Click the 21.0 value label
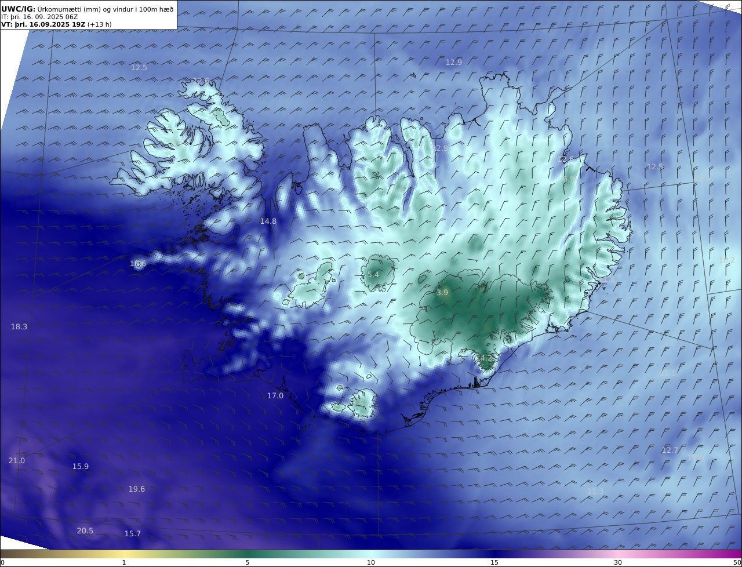This screenshot has width=742, height=567. 17,460
